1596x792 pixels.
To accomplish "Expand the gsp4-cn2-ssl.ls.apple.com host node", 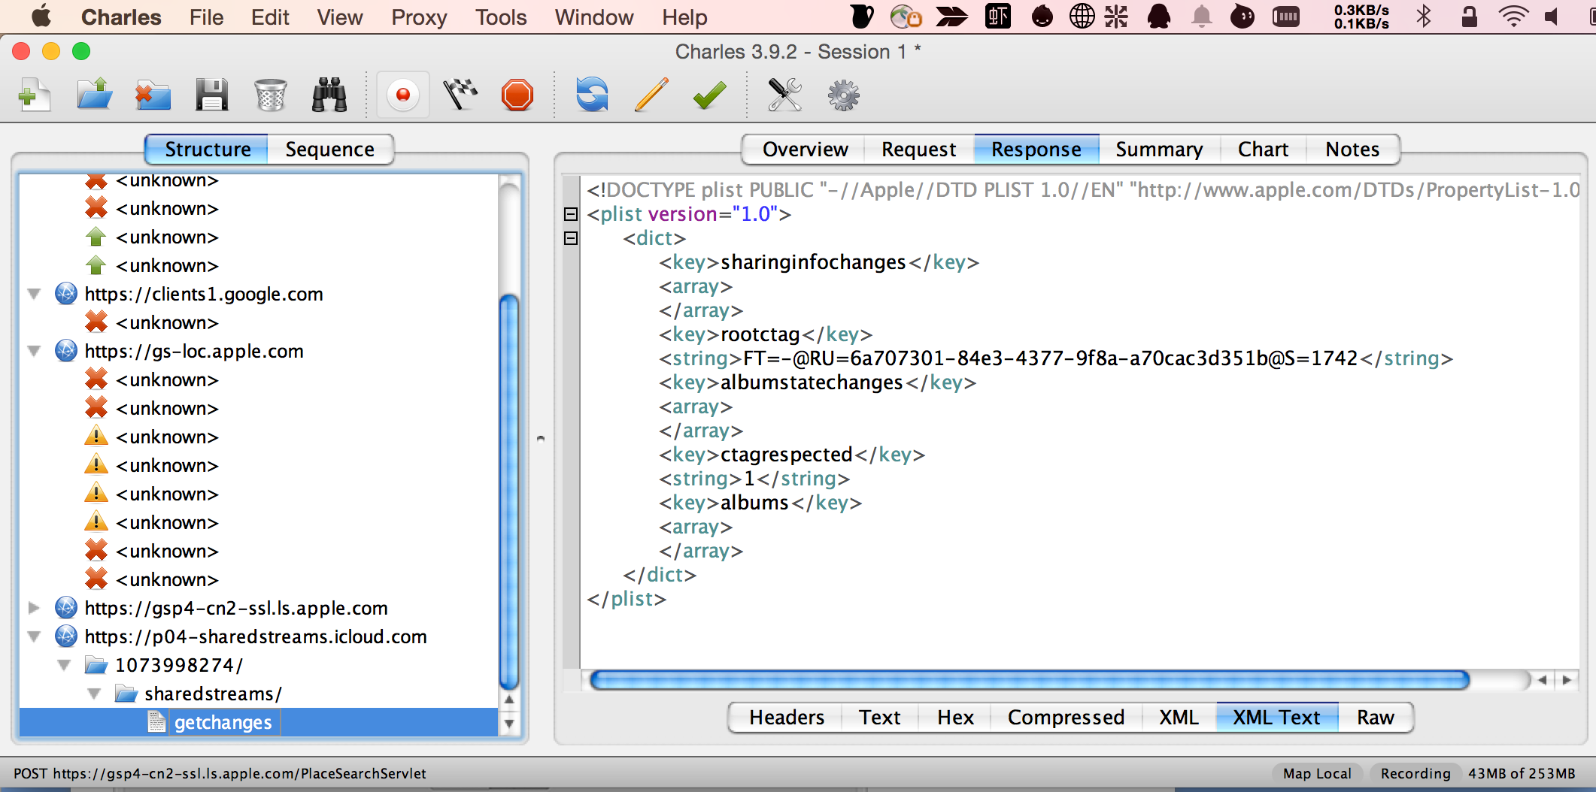I will tap(34, 608).
